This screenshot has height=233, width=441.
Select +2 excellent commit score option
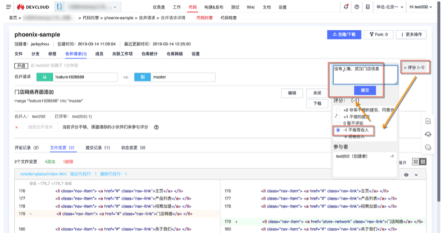338,110
